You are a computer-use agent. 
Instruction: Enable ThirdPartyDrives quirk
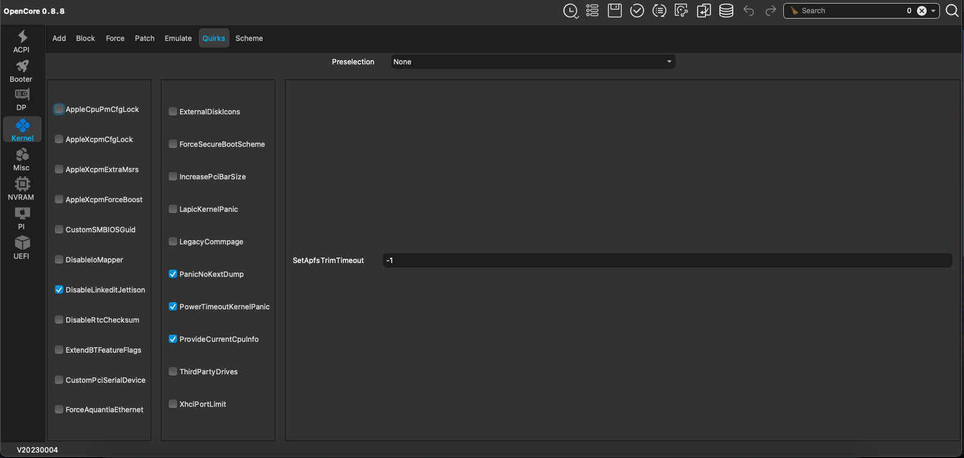point(173,372)
